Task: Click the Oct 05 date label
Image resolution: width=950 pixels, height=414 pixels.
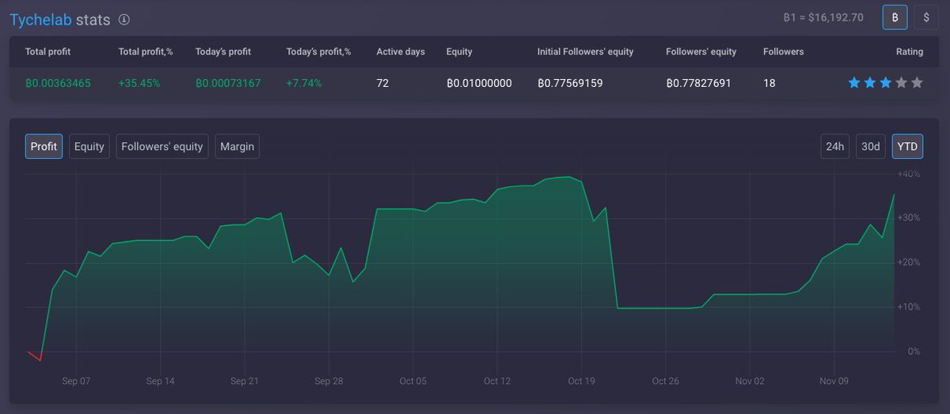Action: [x=412, y=381]
